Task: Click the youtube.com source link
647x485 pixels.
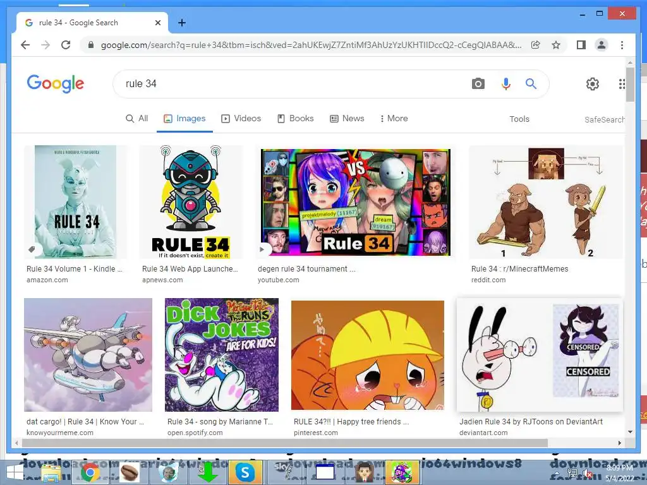Action: [278, 280]
